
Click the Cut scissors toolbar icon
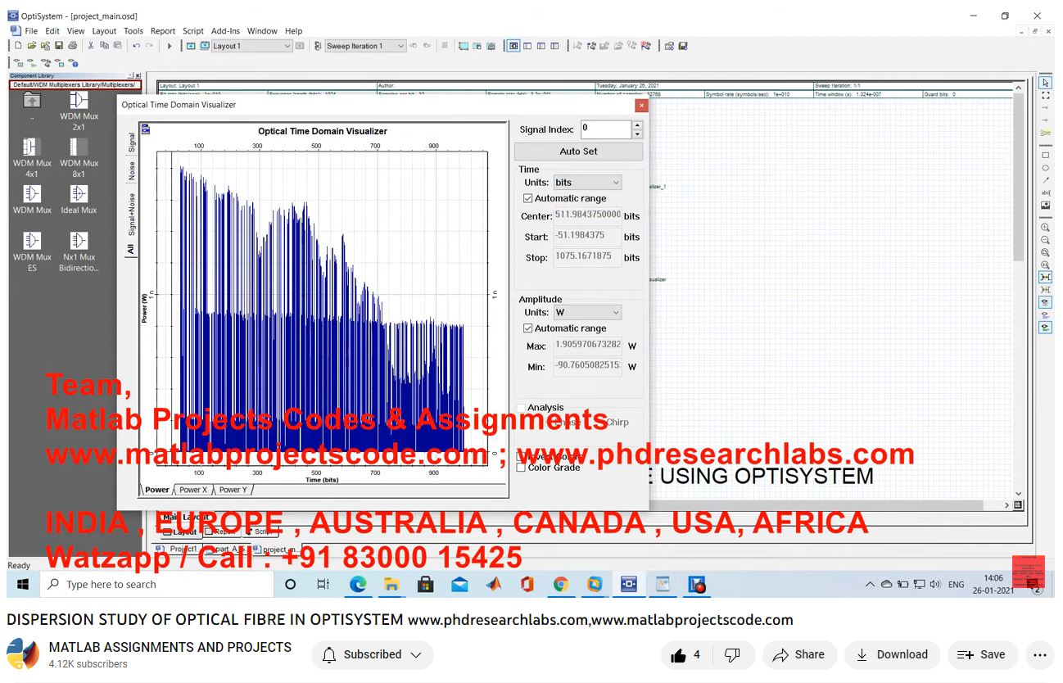point(91,46)
